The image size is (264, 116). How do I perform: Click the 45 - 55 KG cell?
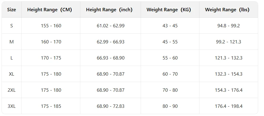[170, 42]
